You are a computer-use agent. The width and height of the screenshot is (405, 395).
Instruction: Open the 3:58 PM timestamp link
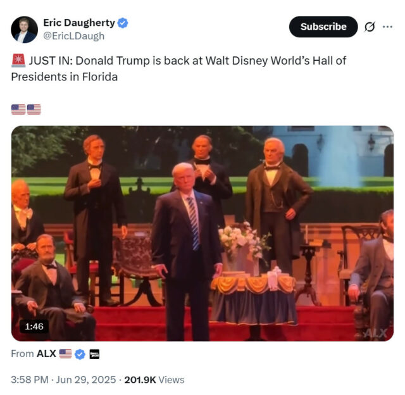click(63, 380)
